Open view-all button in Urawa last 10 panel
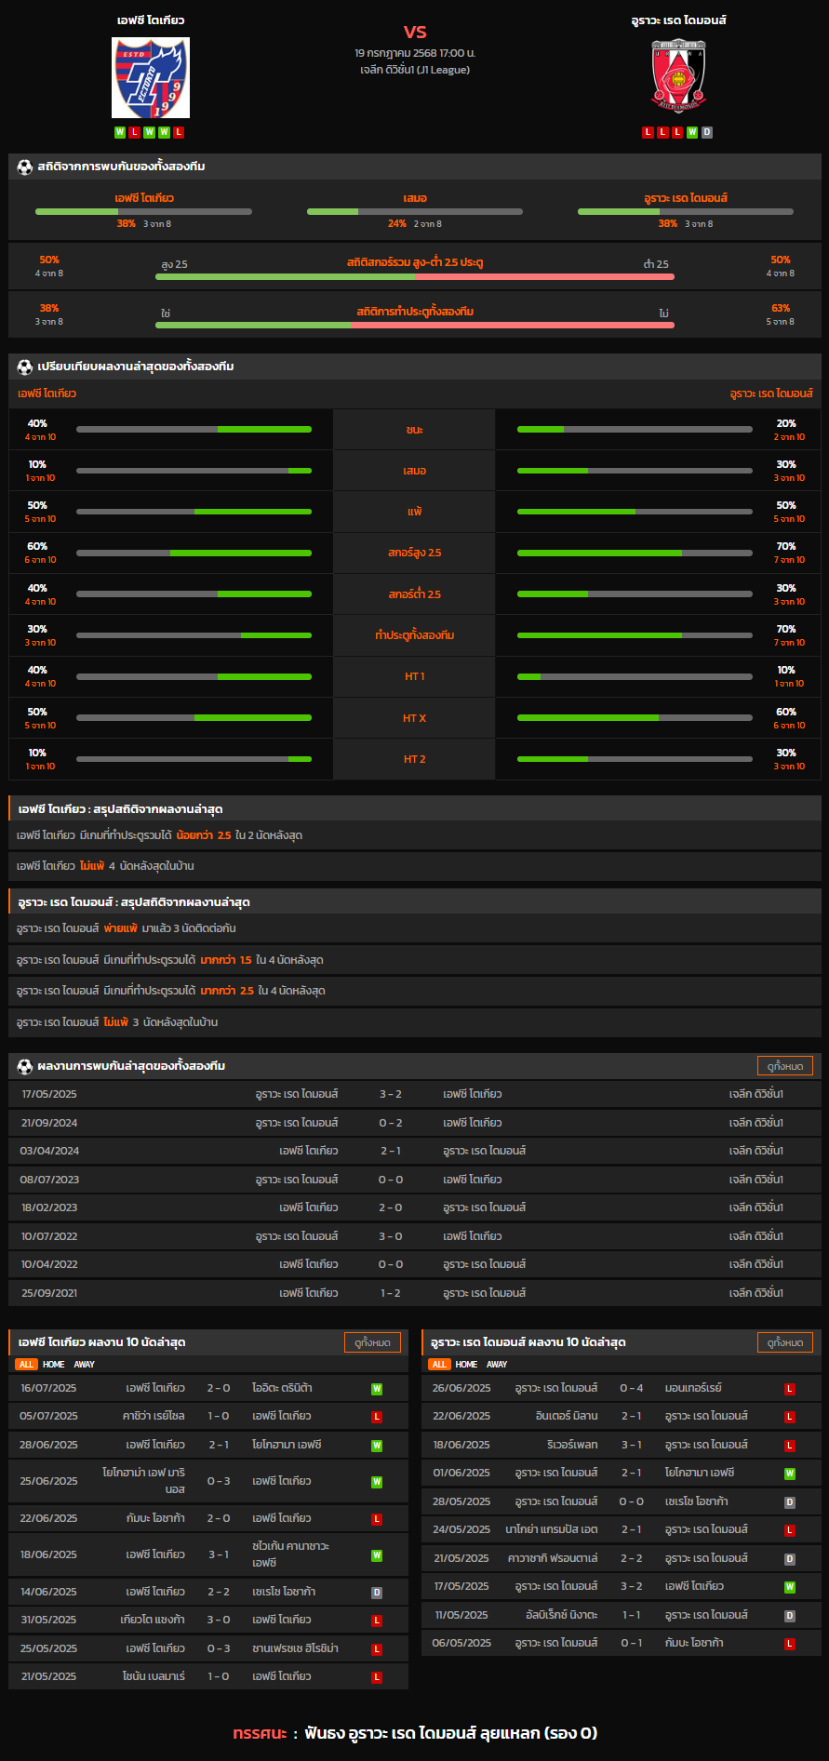This screenshot has height=1761, width=829. pos(785,1342)
